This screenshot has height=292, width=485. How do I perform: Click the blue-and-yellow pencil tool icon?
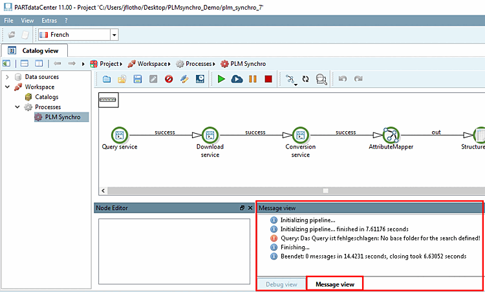pos(184,79)
